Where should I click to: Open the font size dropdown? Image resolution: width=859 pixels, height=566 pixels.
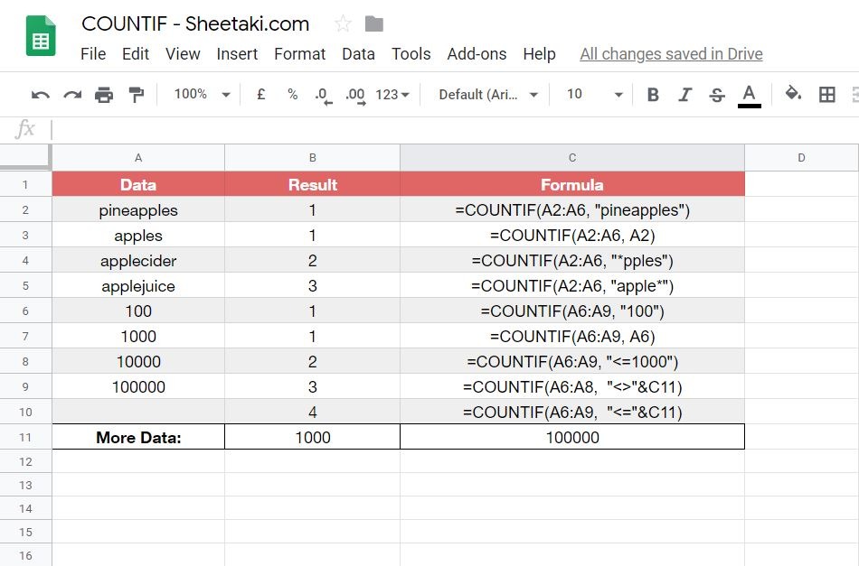pyautogui.click(x=597, y=94)
